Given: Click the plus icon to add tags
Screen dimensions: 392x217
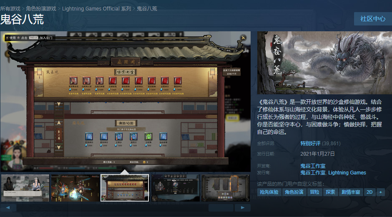Looking at the screenshot, I should click(x=380, y=192).
